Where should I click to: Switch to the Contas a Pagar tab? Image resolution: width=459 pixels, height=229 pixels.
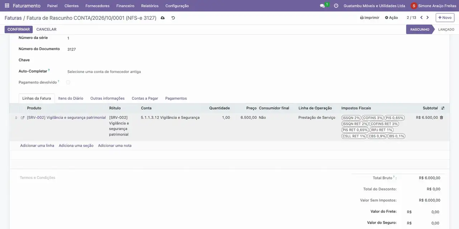145,98
